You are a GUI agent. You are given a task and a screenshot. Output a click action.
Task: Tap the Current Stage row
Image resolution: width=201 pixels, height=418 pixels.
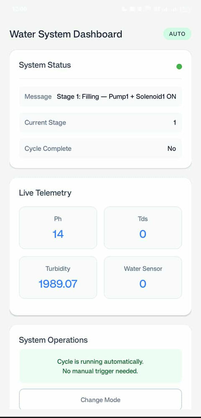100,123
